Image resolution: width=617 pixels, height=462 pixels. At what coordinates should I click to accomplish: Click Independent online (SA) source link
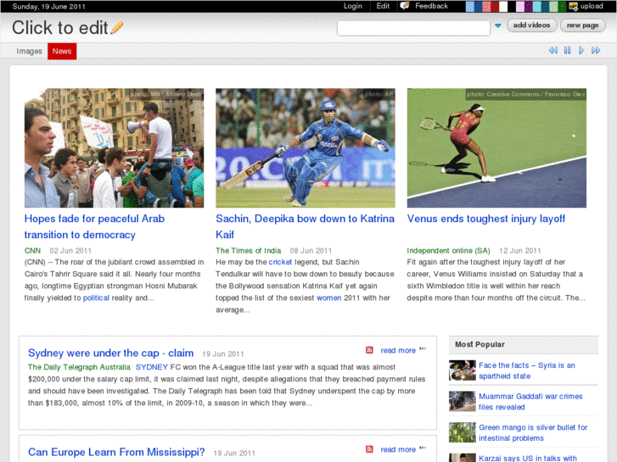pos(449,250)
